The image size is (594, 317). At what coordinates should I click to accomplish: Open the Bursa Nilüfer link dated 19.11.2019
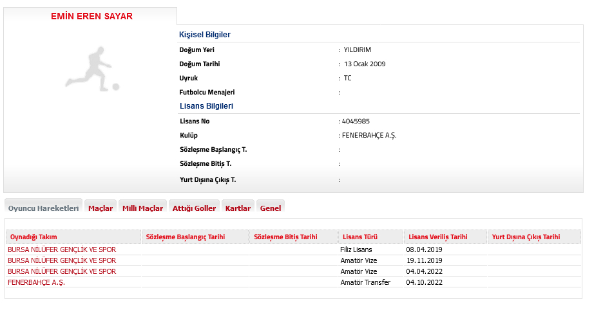(62, 260)
